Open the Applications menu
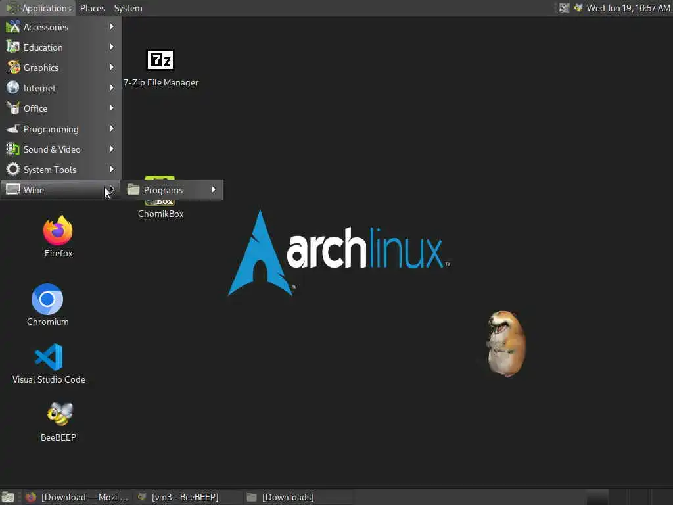The width and height of the screenshot is (673, 505). coord(39,8)
